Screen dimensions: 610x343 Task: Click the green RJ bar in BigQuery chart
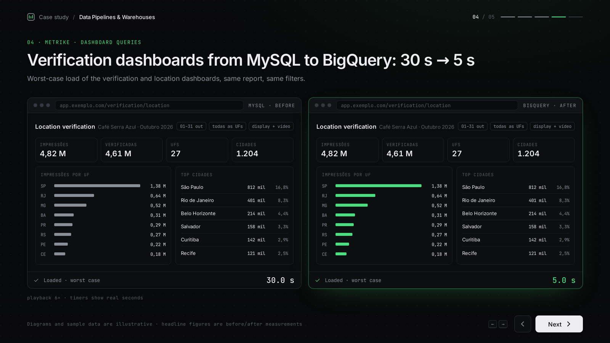pos(355,196)
